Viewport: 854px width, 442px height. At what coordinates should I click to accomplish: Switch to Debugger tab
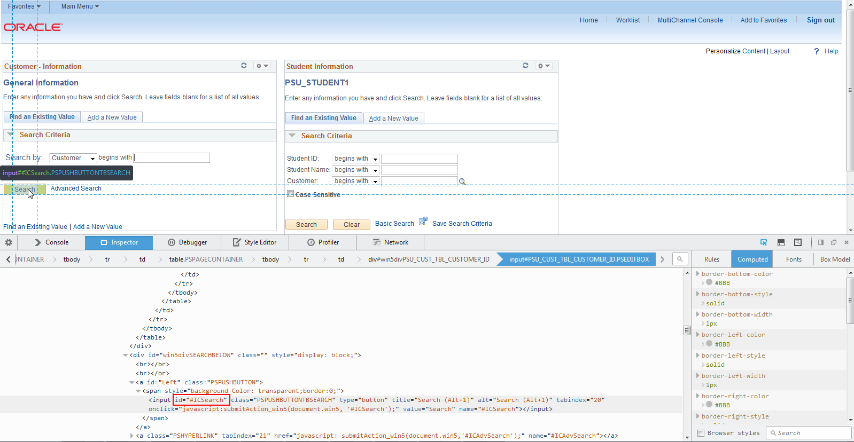coord(188,242)
